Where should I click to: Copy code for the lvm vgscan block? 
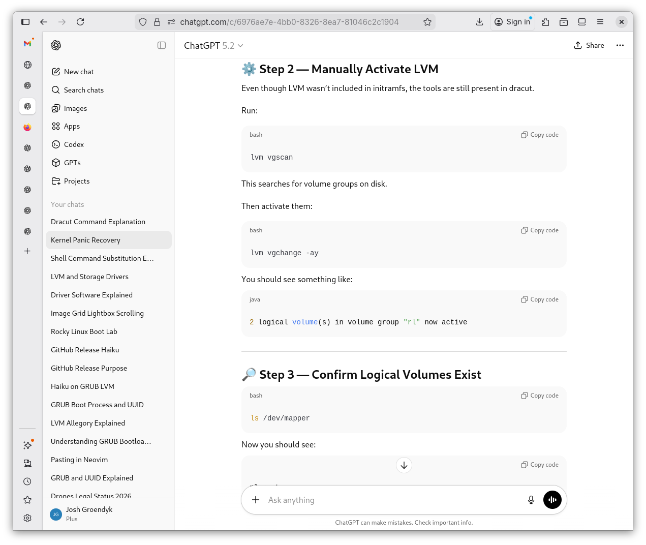[x=539, y=135]
